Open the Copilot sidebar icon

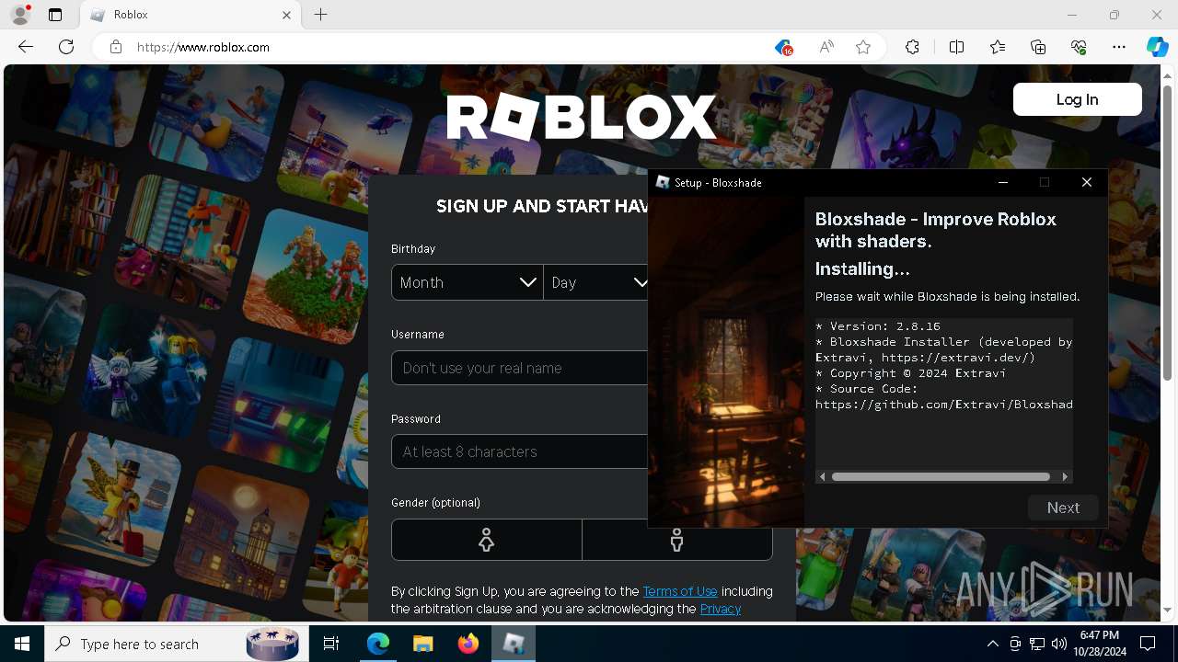(1157, 47)
